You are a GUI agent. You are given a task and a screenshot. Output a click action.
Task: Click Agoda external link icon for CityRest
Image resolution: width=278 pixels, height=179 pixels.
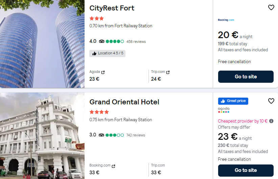103,72
